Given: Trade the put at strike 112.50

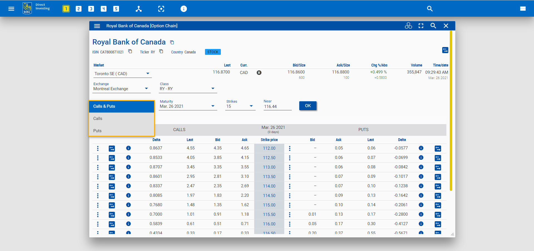Looking at the screenshot, I should click(438, 158).
